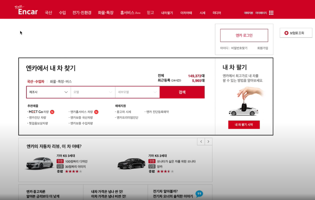Expand the 모델 model dropdown

coord(93,92)
